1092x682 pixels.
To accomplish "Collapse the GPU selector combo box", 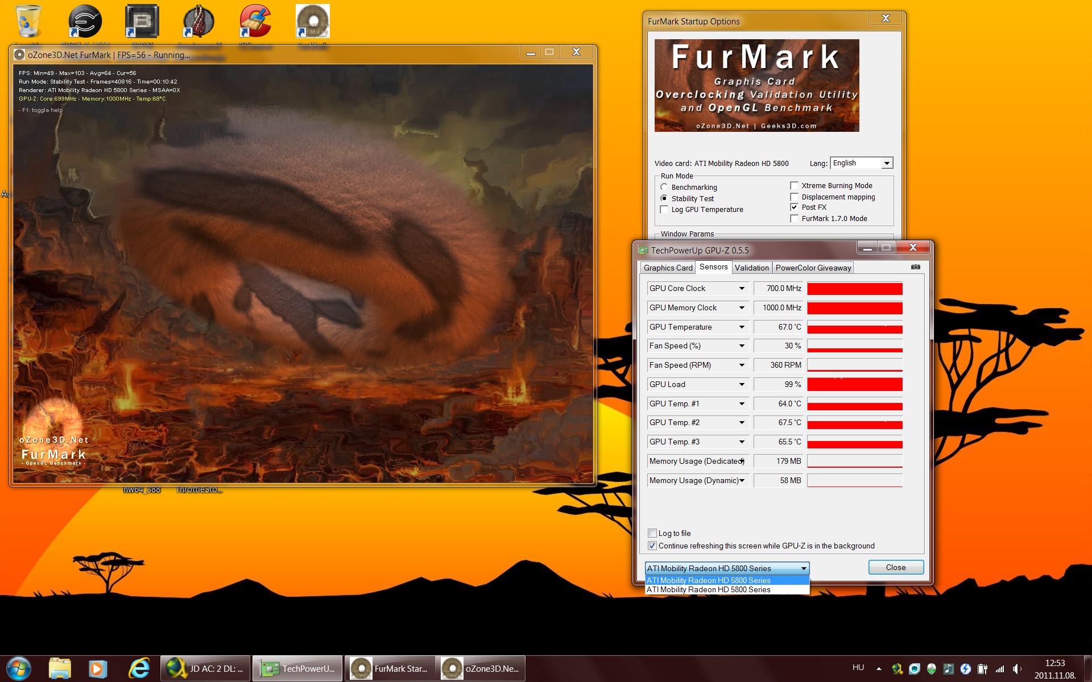I will tap(727, 568).
